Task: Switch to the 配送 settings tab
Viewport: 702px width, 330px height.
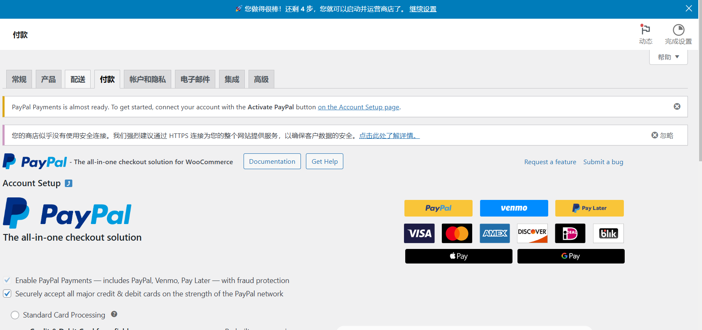Action: [78, 79]
